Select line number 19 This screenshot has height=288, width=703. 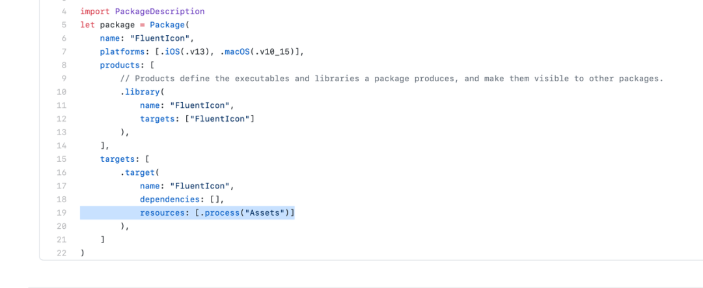[x=61, y=213]
